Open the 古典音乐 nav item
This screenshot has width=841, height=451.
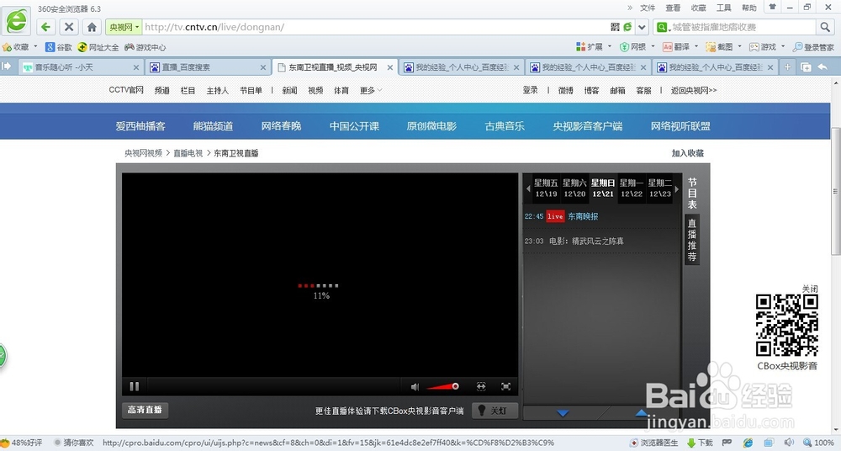[x=504, y=126]
